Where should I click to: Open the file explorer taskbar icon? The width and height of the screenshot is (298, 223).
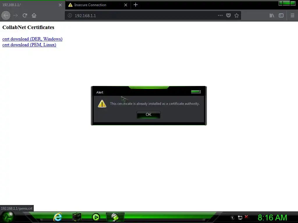(77, 217)
